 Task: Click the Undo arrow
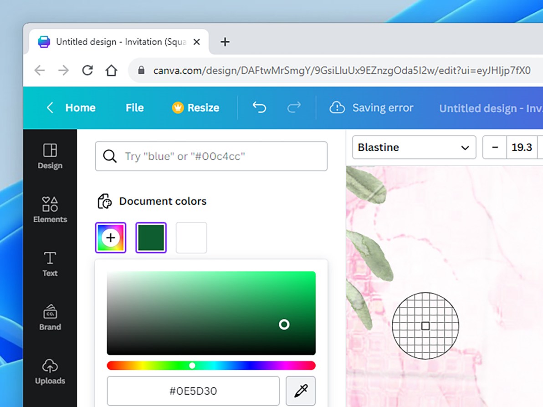[x=259, y=107]
